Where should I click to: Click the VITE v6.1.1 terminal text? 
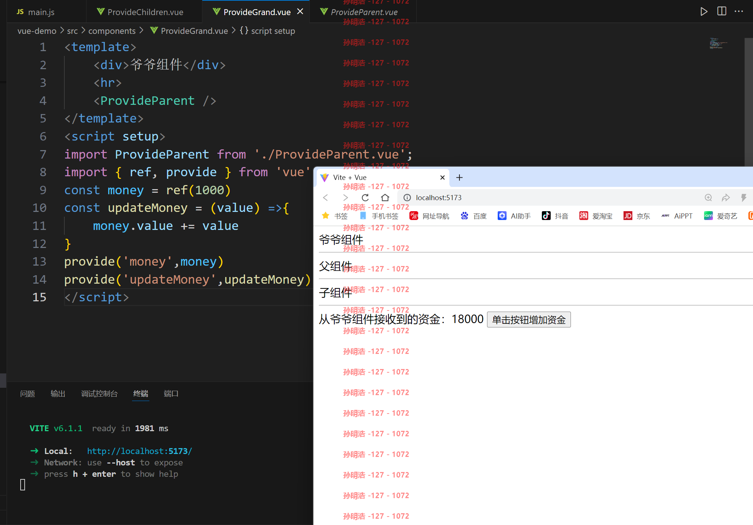click(56, 428)
